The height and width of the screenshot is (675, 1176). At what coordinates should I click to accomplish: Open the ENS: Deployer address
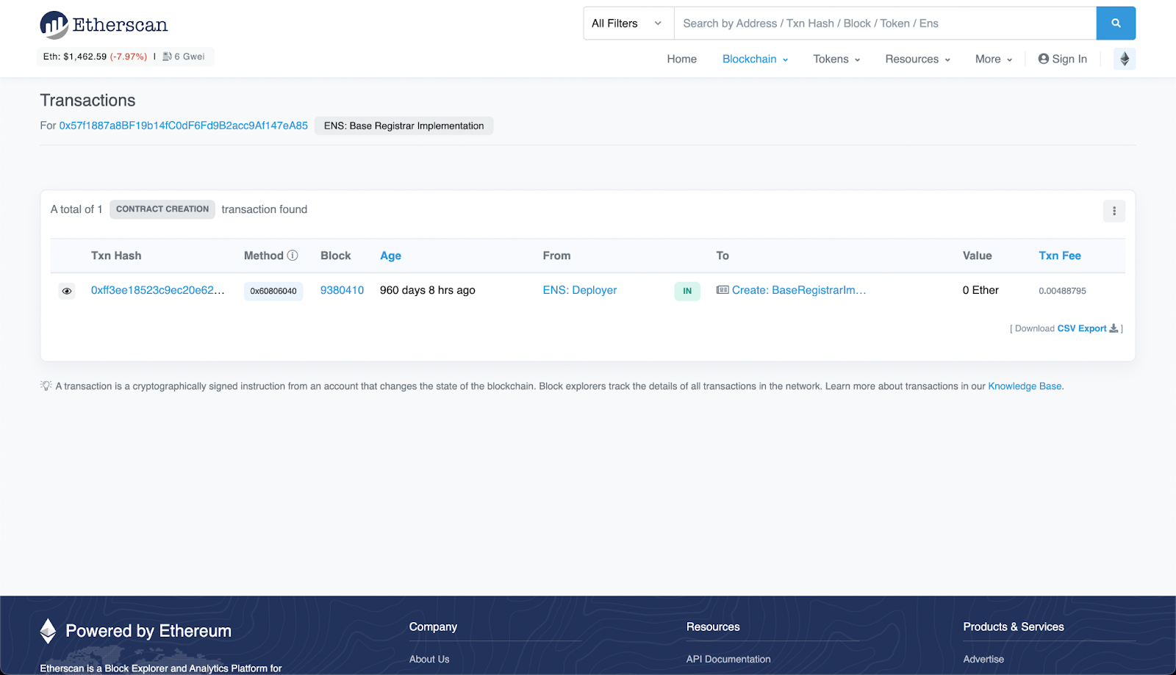point(580,290)
